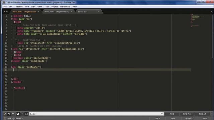The image size is (214, 120).
Task: Toggle in-selection search option
Action: coord(22,114)
